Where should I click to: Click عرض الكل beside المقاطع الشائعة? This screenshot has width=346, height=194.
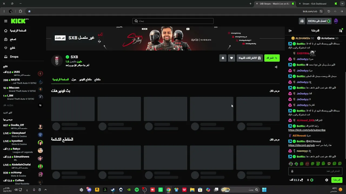(x=275, y=140)
